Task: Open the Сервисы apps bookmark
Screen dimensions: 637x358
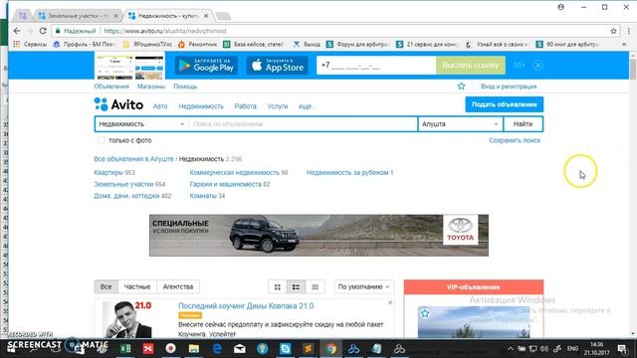Action: pyautogui.click(x=31, y=44)
